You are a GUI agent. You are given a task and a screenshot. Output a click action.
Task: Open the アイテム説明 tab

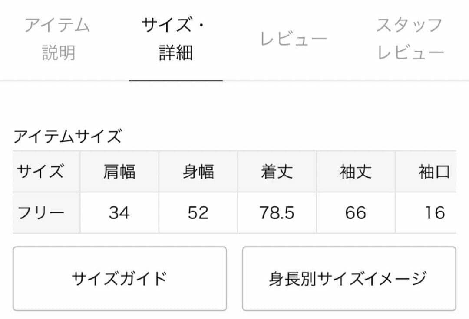coord(58,39)
